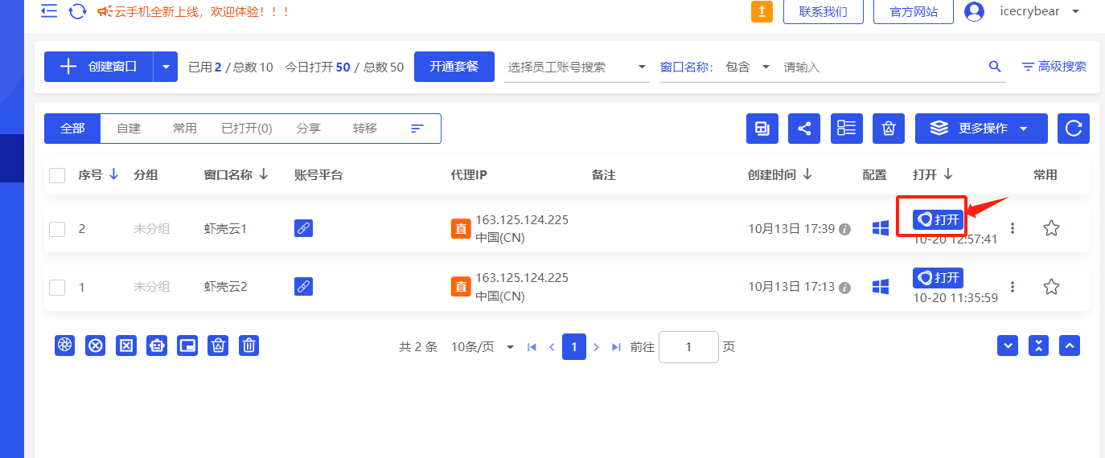
Task: Click 打开 button for 虾壳云2
Action: click(x=938, y=278)
